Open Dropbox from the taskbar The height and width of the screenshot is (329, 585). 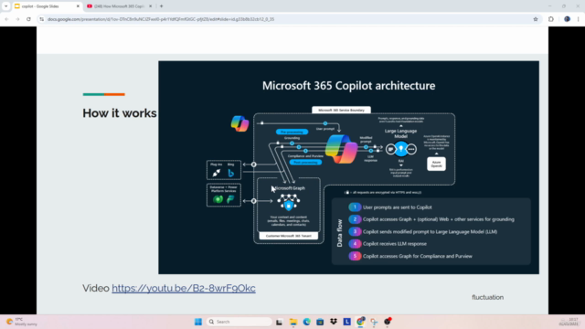click(334, 322)
